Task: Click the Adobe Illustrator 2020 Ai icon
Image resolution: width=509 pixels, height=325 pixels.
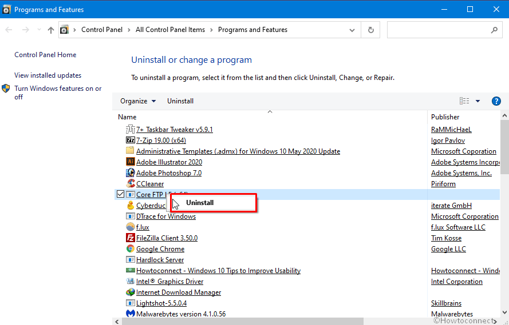Action: [x=130, y=162]
